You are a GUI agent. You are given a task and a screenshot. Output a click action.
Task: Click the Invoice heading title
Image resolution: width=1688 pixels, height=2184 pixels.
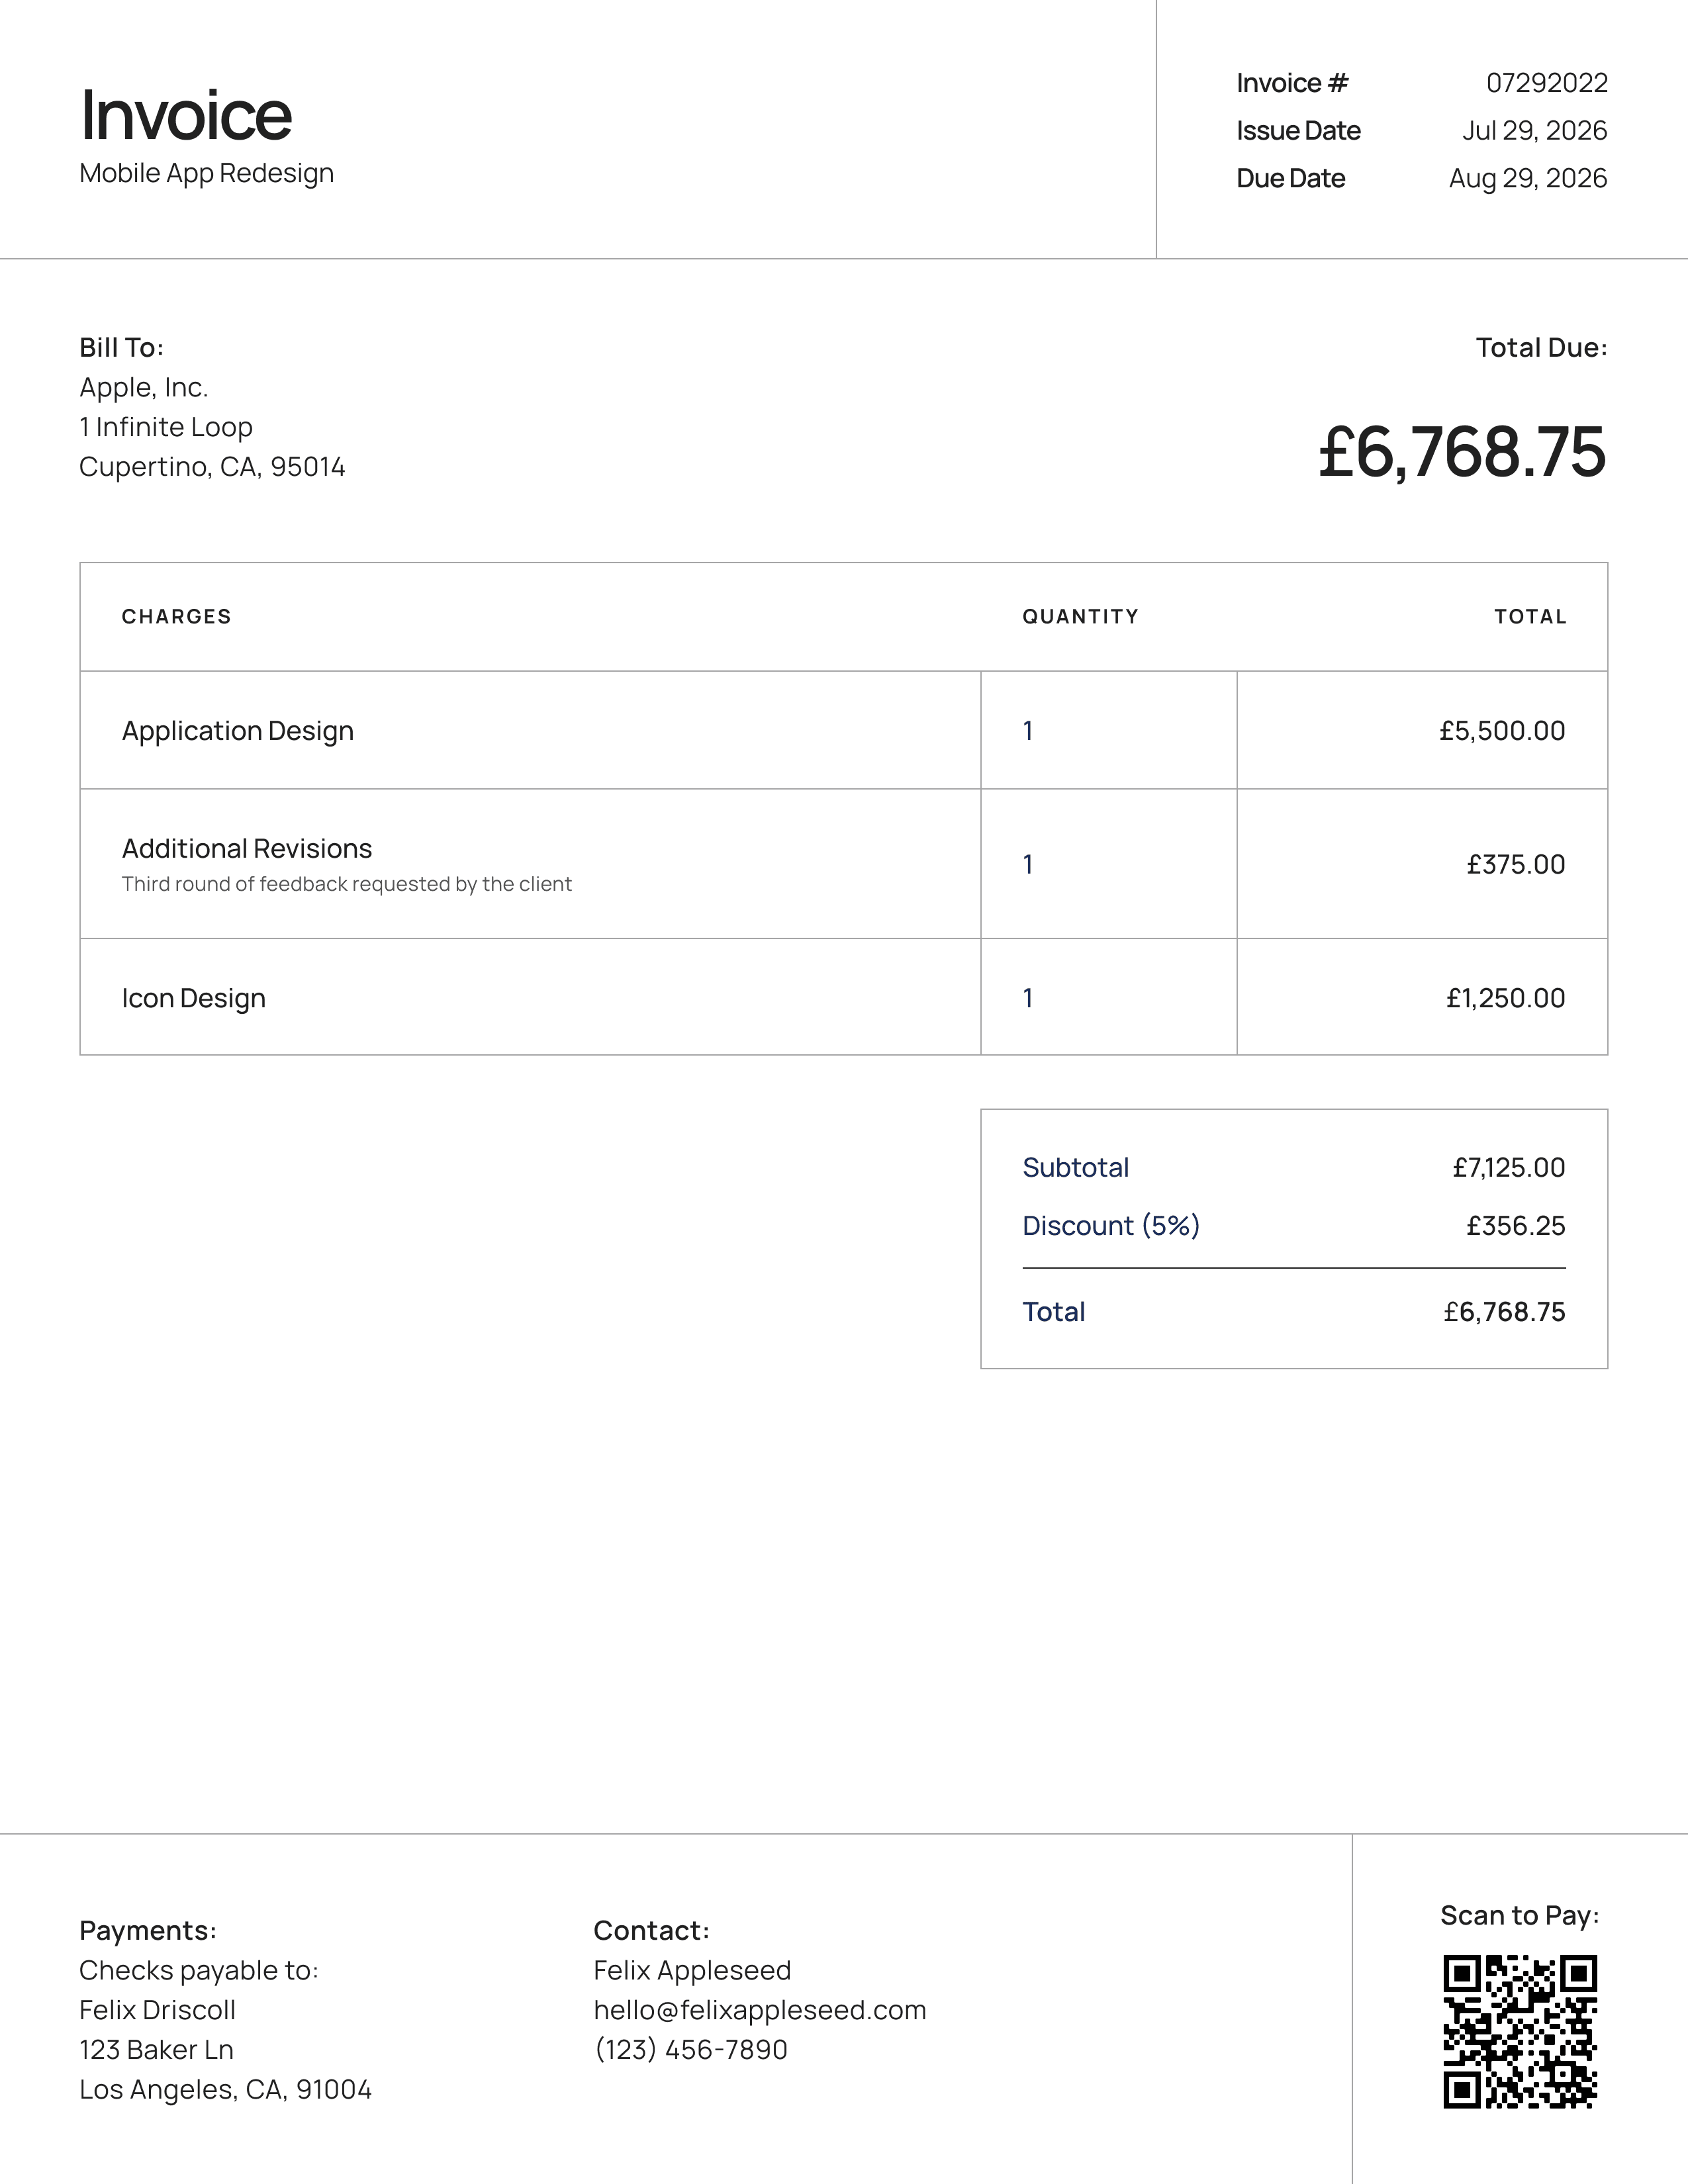coord(186,115)
